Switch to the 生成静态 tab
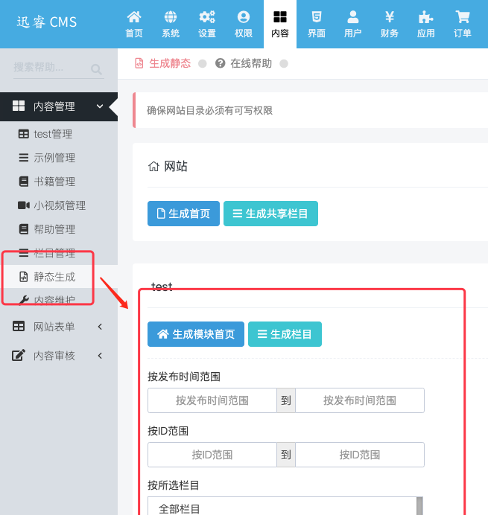Screen dimensions: 488x515 [x=163, y=63]
